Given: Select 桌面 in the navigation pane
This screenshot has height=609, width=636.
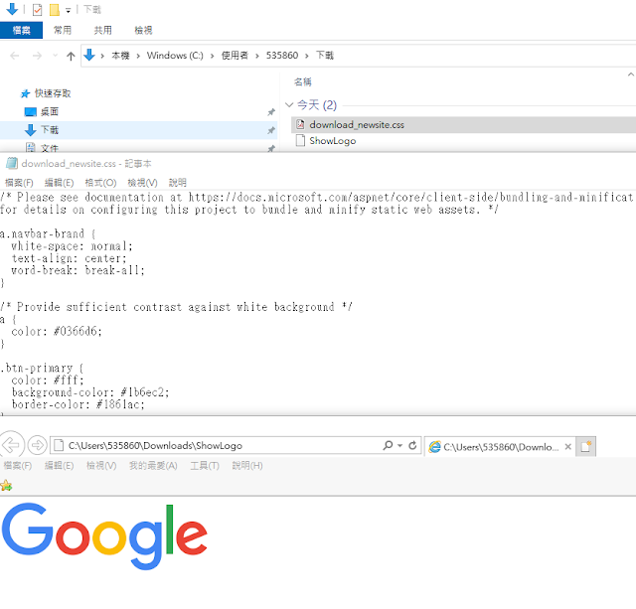Looking at the screenshot, I should (x=49, y=111).
